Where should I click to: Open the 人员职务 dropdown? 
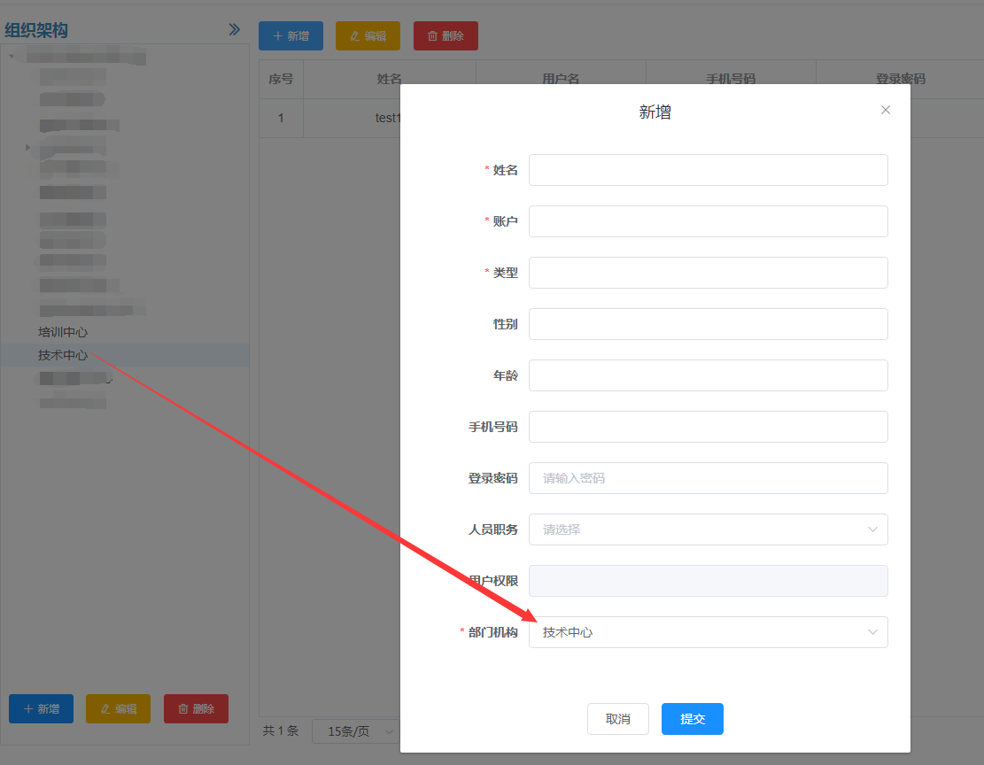click(708, 529)
